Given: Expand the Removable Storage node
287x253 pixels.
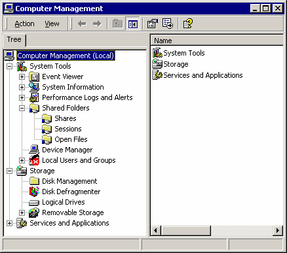Looking at the screenshot, I should 22,212.
